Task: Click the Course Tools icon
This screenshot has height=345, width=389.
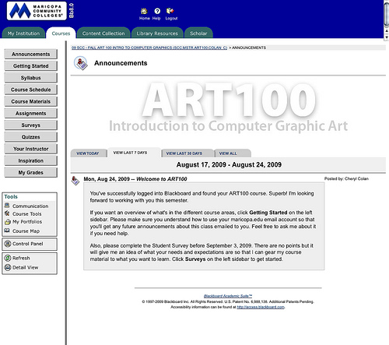Action: tap(7, 213)
